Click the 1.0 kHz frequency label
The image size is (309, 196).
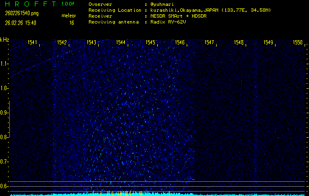tap(3, 88)
